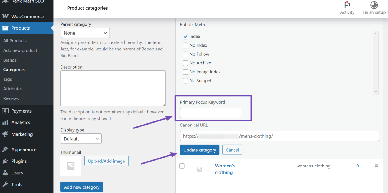Click the Update category button

(200, 150)
